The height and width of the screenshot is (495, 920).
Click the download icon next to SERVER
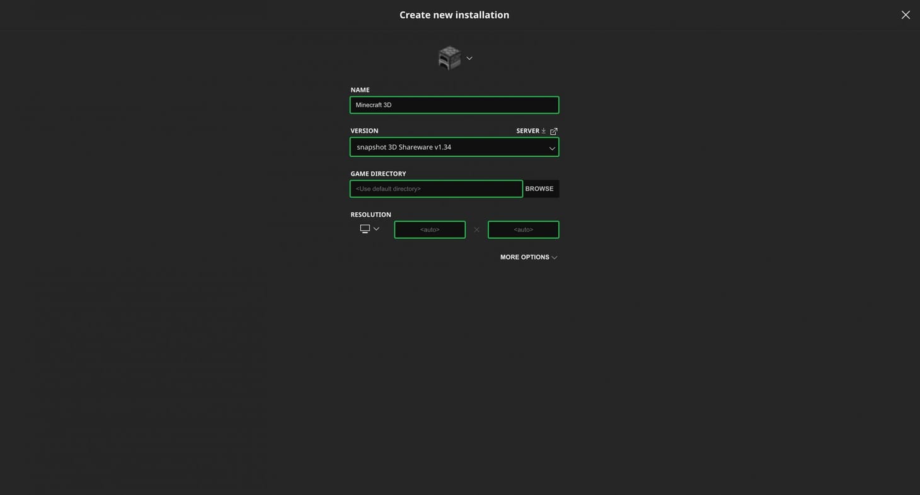click(x=544, y=130)
